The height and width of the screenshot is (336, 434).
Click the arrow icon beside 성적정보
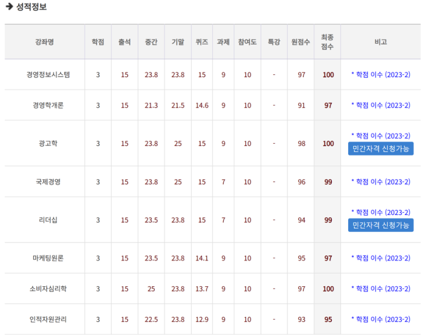click(9, 6)
